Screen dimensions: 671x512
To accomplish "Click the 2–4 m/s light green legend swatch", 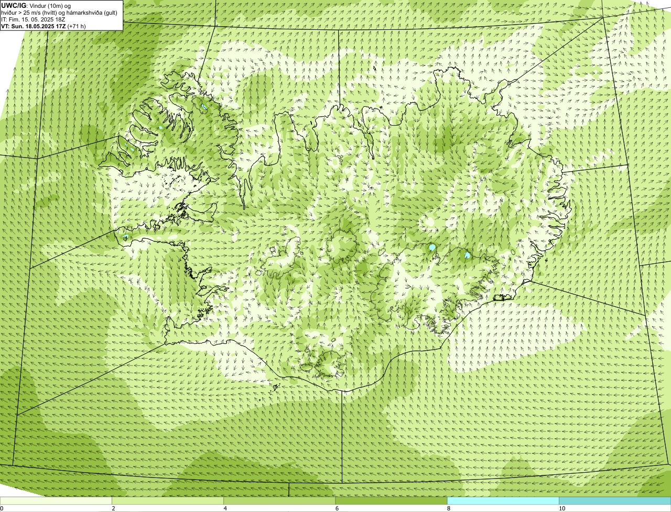I will pos(167,500).
